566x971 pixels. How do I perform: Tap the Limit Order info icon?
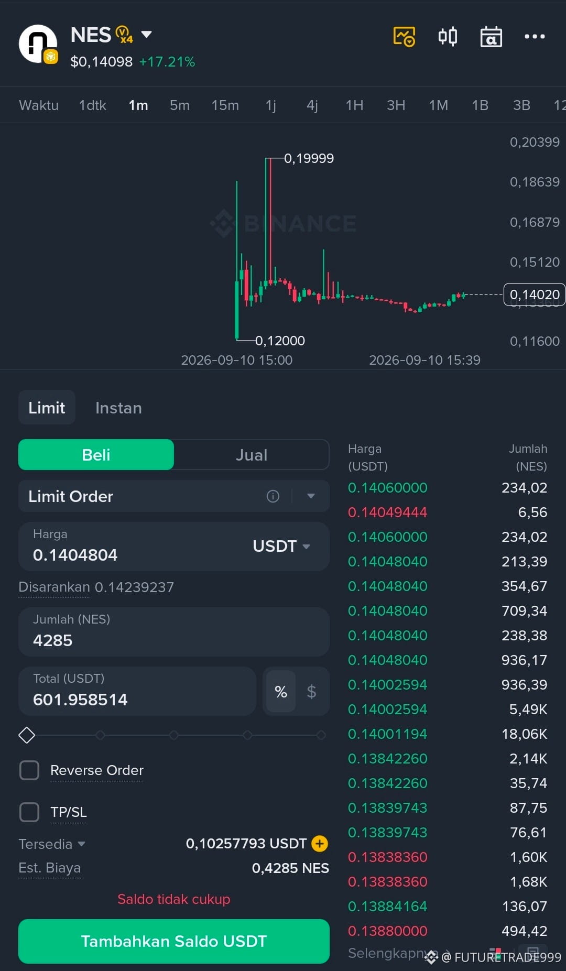(273, 496)
